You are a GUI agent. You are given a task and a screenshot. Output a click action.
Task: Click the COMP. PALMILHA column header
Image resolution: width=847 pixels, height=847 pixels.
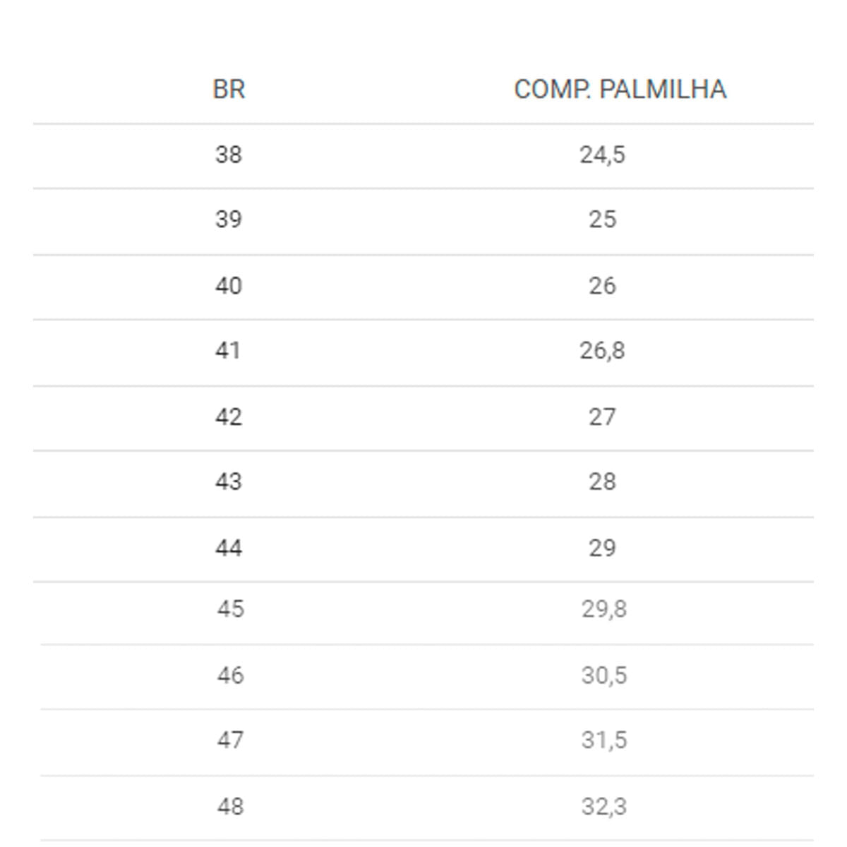pos(620,90)
